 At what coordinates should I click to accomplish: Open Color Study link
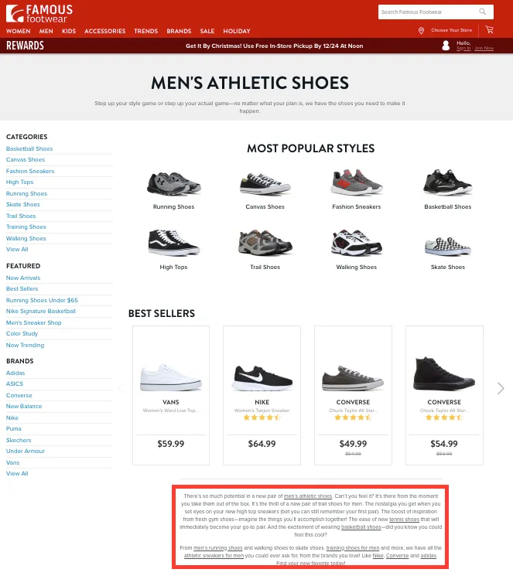[22, 333]
